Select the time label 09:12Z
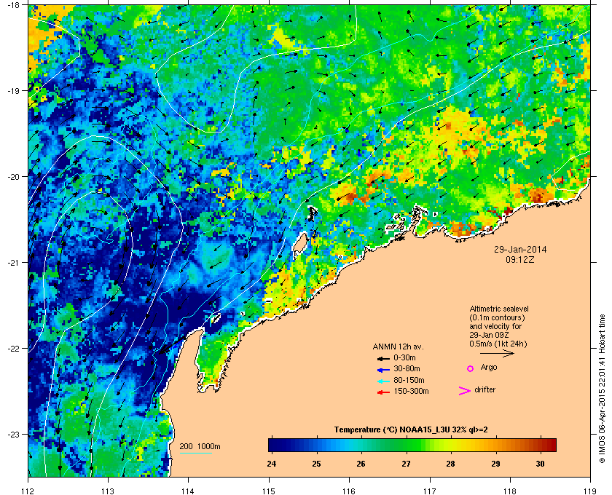The height and width of the screenshot is (495, 612). 520,259
